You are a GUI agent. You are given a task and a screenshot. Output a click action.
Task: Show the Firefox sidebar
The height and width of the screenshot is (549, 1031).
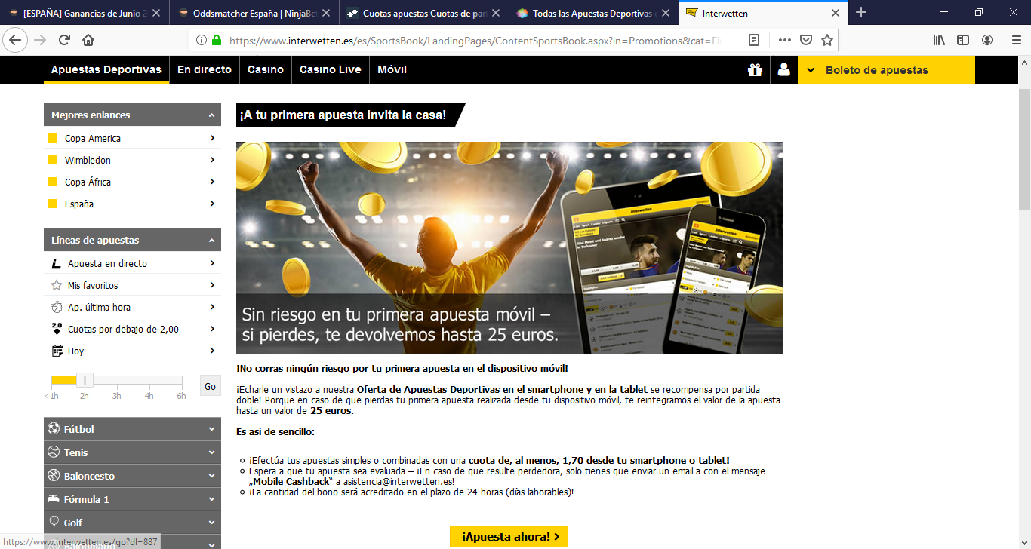[963, 41]
